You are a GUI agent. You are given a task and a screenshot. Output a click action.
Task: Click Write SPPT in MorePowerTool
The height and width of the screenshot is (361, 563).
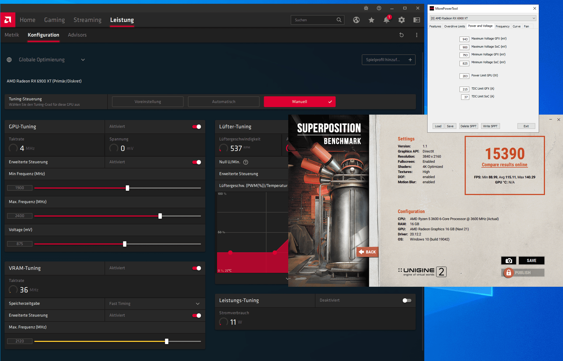(490, 126)
